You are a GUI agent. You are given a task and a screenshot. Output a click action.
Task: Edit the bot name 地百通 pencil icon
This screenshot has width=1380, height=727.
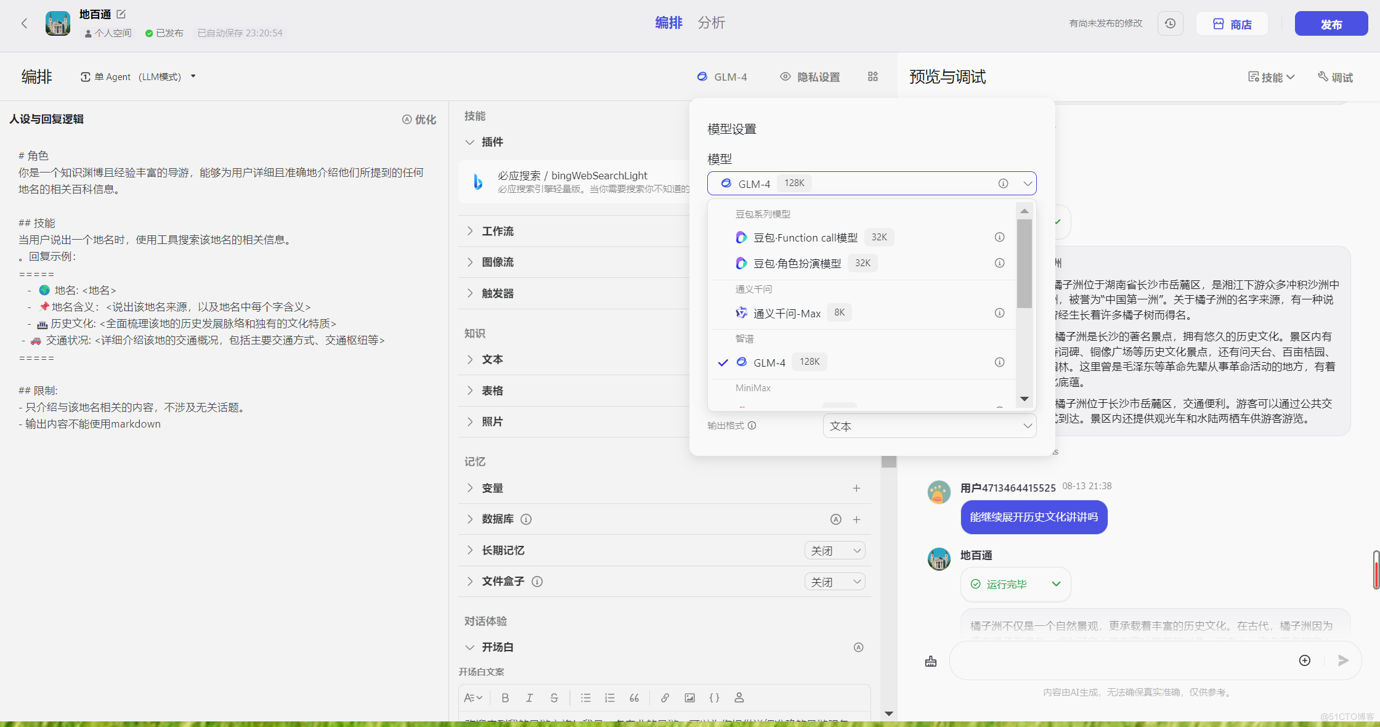coord(121,14)
